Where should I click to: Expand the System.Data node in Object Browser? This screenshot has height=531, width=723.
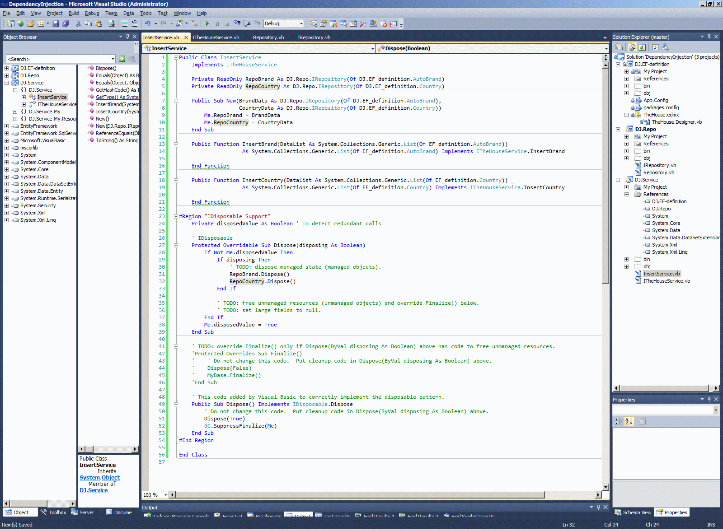pyautogui.click(x=6, y=177)
